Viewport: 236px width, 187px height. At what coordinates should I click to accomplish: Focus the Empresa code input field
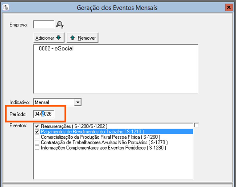(x=44, y=25)
